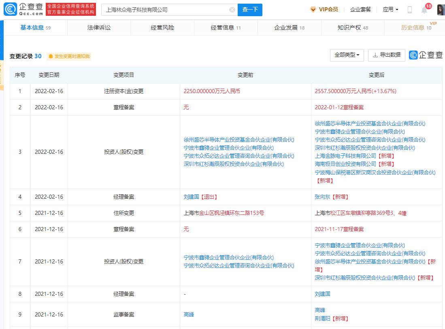445x329 pixels.
Task: Switch to 经营信息 tab
Action: click(226, 28)
